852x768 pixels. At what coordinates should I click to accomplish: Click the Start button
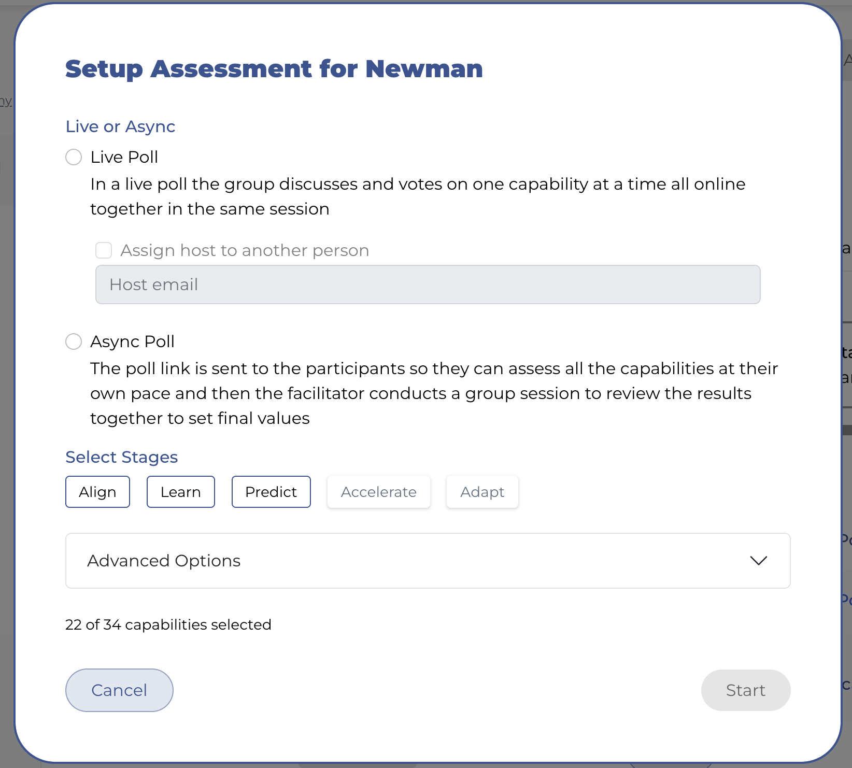point(745,690)
